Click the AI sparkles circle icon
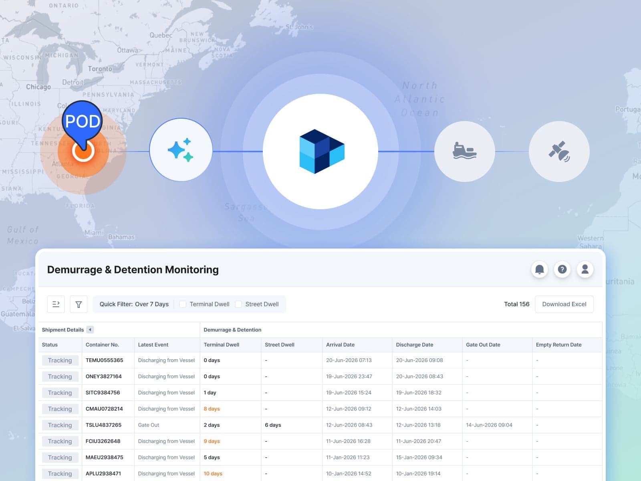The width and height of the screenshot is (641, 481). click(x=181, y=150)
